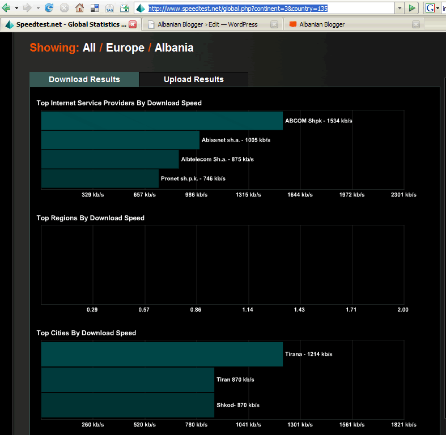The height and width of the screenshot is (435, 446).
Task: Click the Speedtest site icon in address bar
Action: click(x=141, y=8)
